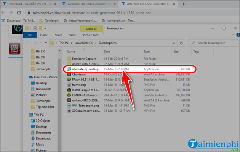
Task: Open the Picture Tools ribbon tab
Action: (90, 35)
